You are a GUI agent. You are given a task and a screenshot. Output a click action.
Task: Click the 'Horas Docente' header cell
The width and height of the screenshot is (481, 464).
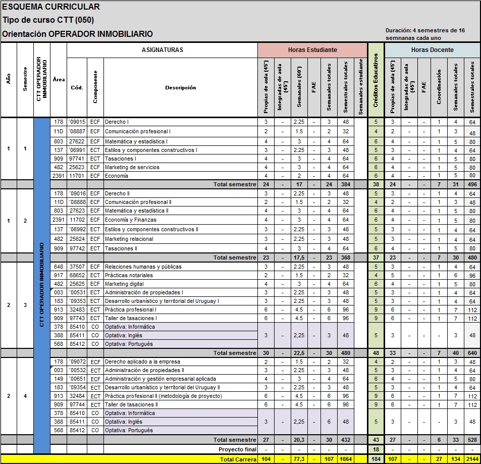[432, 49]
